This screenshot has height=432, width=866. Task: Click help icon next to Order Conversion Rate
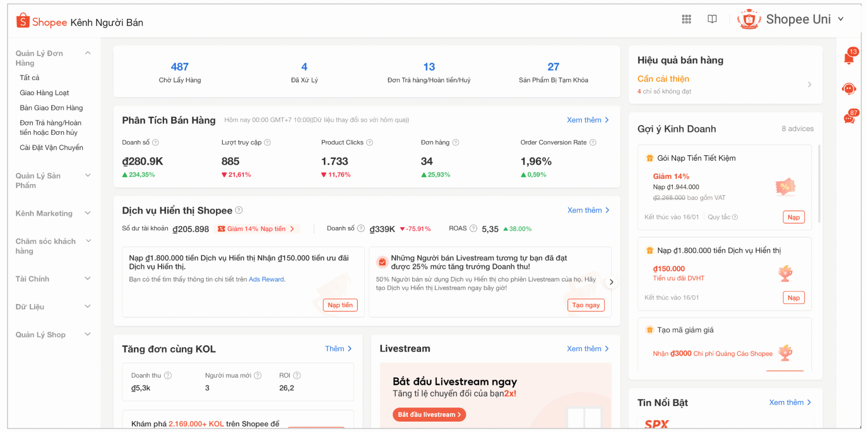(593, 143)
